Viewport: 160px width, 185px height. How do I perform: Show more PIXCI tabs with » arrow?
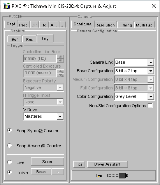[x=62, y=25]
